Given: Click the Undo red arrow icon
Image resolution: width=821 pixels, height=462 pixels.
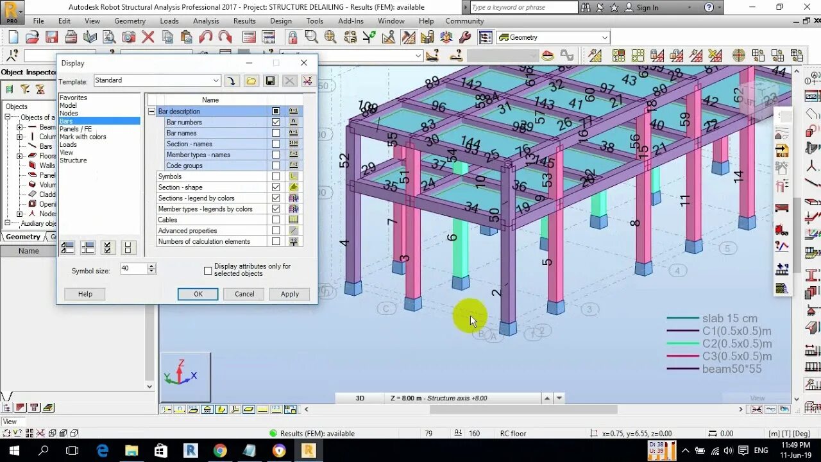Looking at the screenshot, I should tap(206, 37).
